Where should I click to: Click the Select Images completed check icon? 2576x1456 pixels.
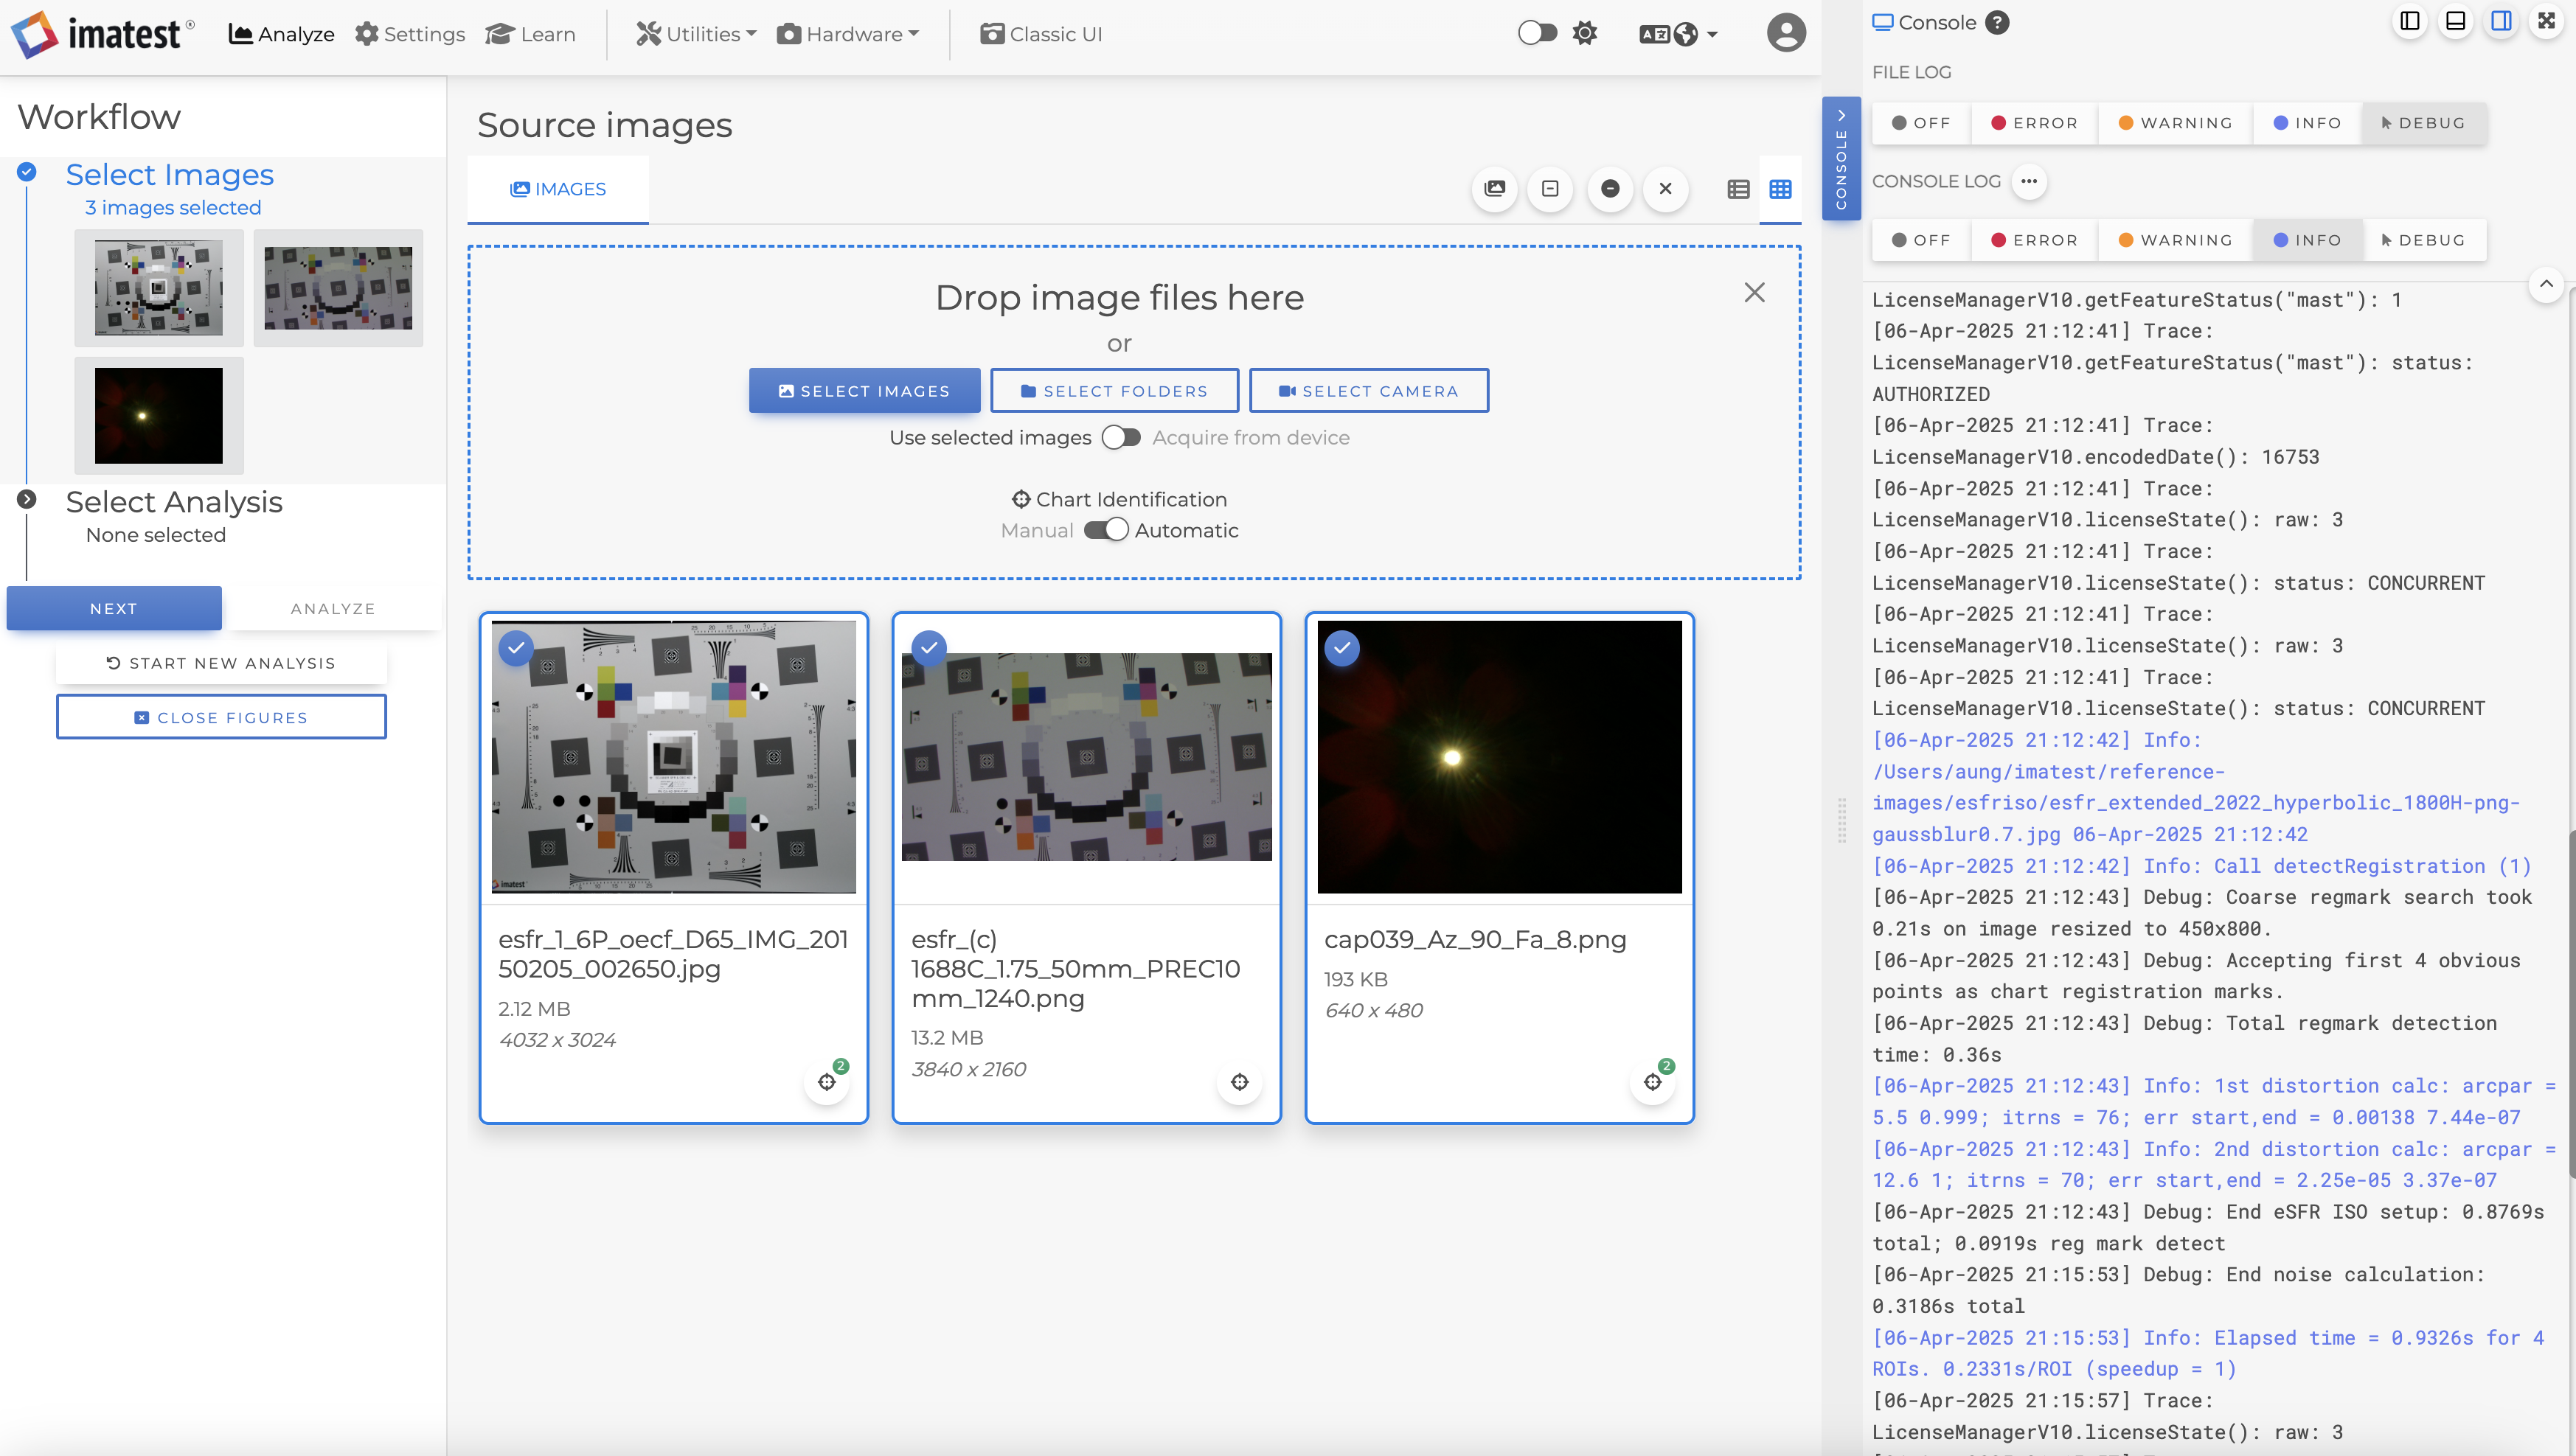click(27, 172)
